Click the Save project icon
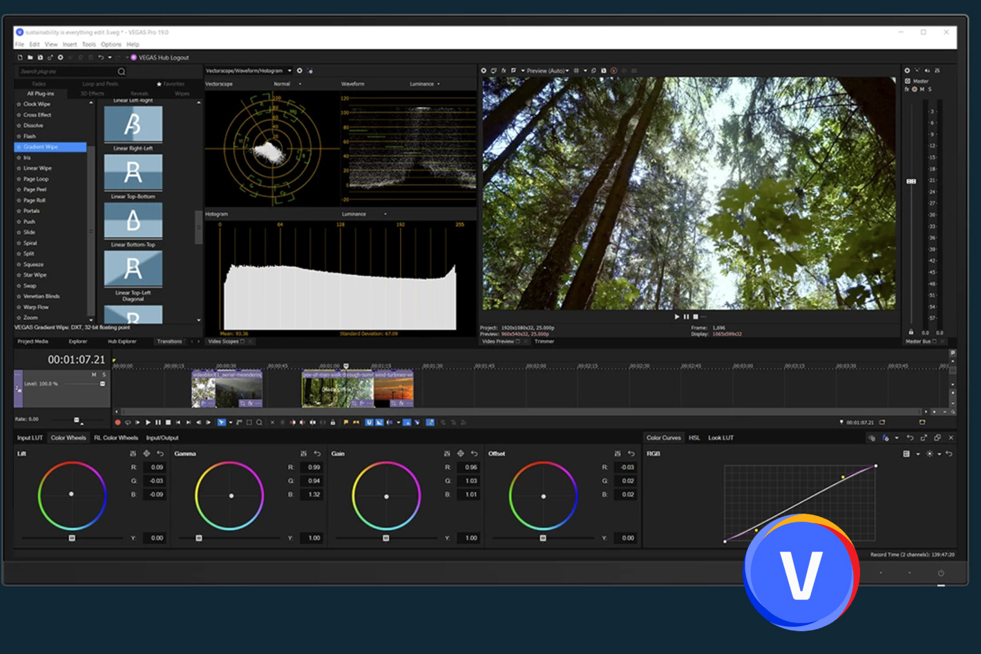 tap(40, 57)
